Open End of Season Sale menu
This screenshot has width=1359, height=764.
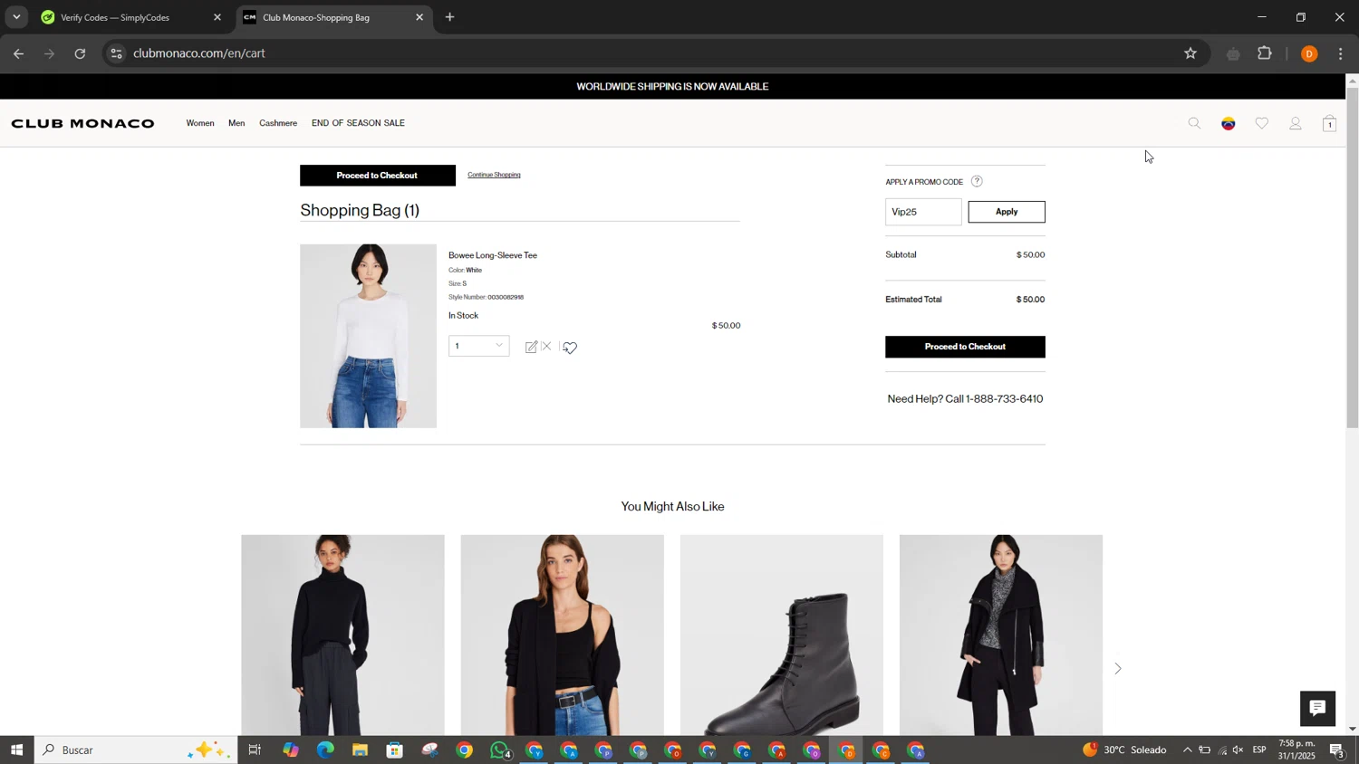click(x=358, y=123)
